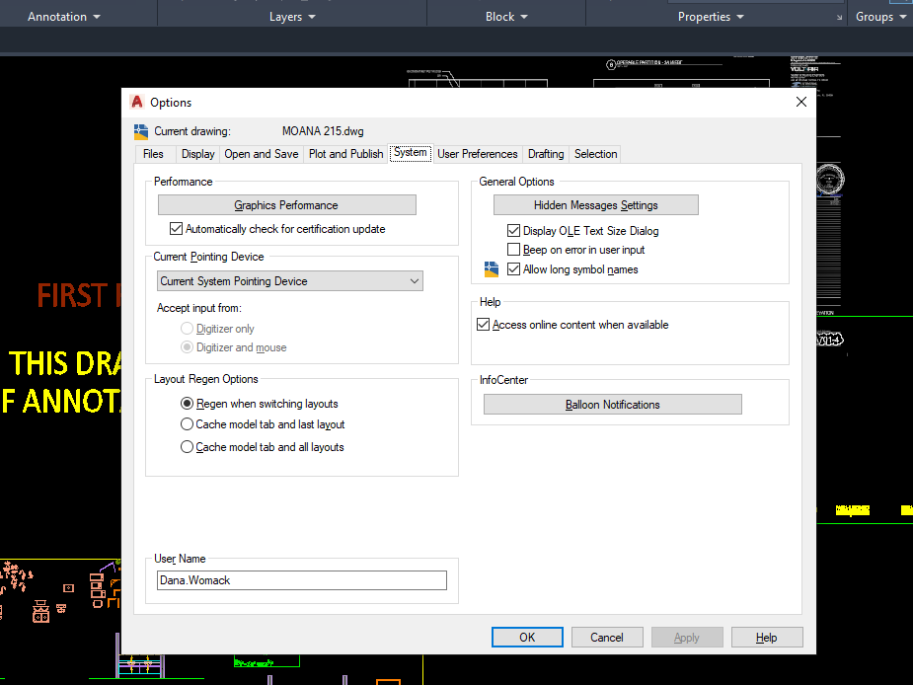Switch to the User Preferences tab
This screenshot has height=685, width=913.
pos(478,154)
